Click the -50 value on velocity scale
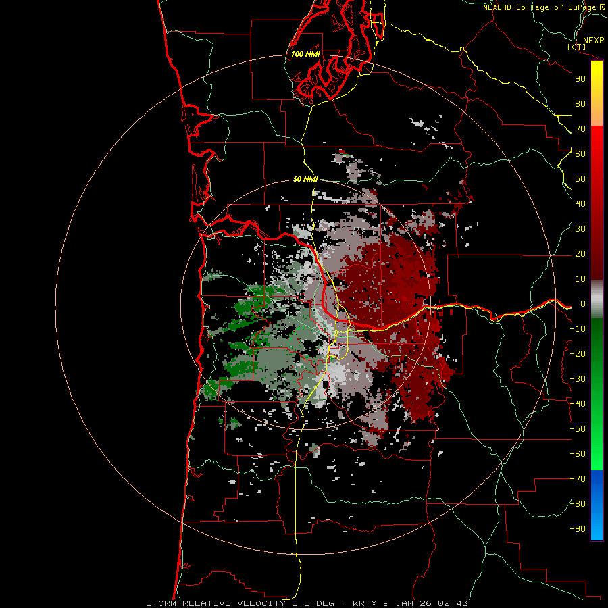The width and height of the screenshot is (608, 608). coord(578,429)
